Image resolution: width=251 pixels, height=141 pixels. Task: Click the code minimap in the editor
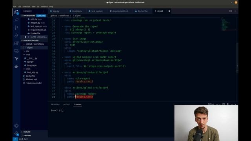pos(228,24)
